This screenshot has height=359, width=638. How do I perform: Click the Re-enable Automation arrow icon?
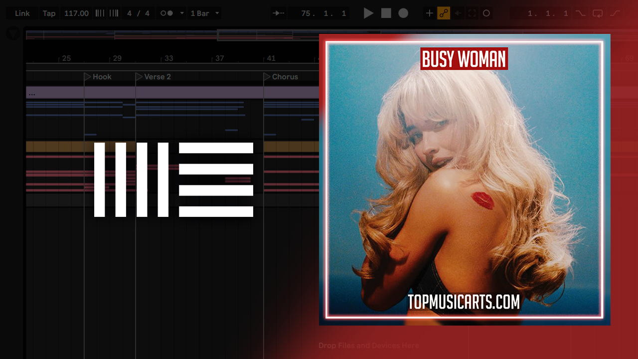458,13
